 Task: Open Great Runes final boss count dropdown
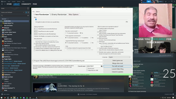[x=36, y=29]
